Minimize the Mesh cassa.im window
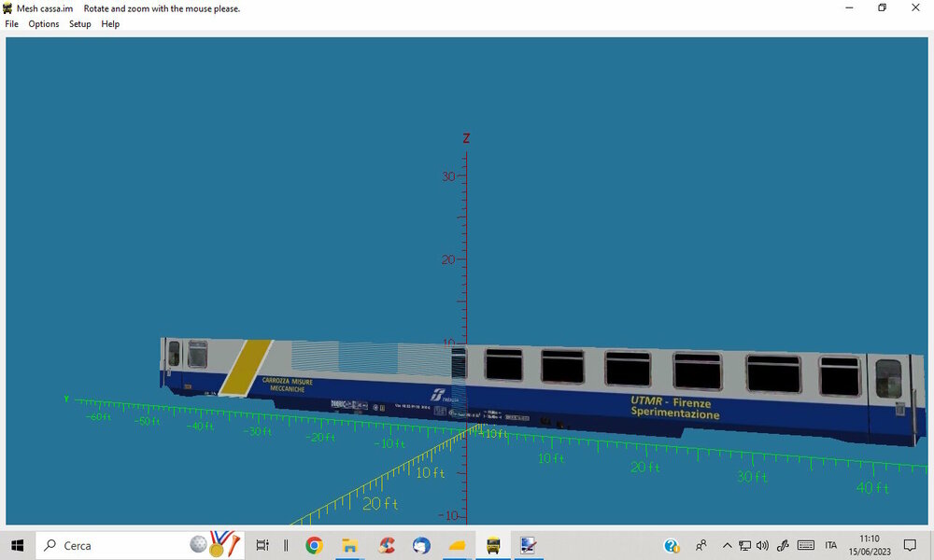The width and height of the screenshot is (934, 560). [849, 7]
